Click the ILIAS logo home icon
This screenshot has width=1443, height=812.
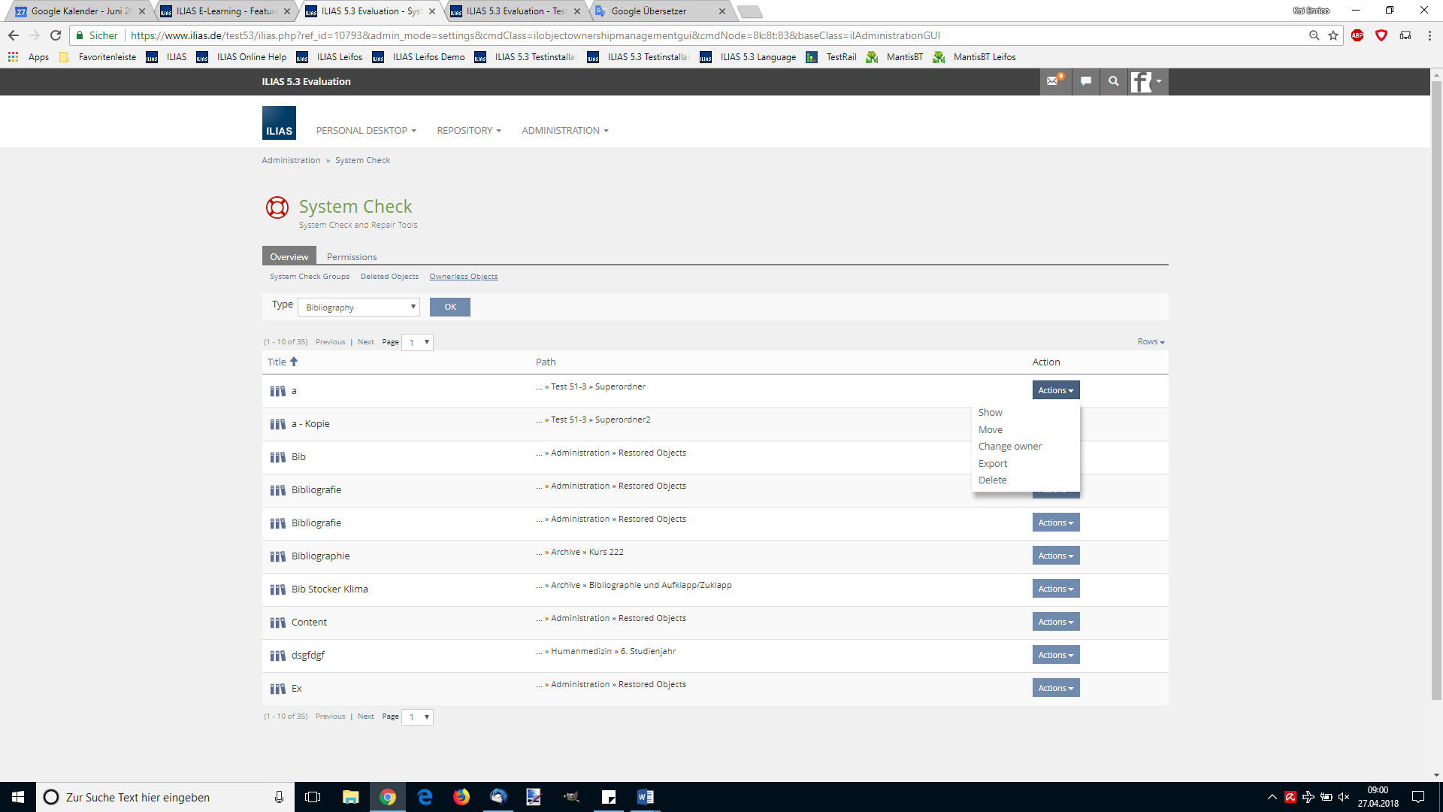click(279, 123)
